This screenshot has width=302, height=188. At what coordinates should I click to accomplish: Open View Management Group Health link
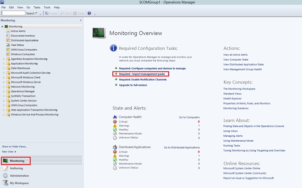(x=243, y=69)
